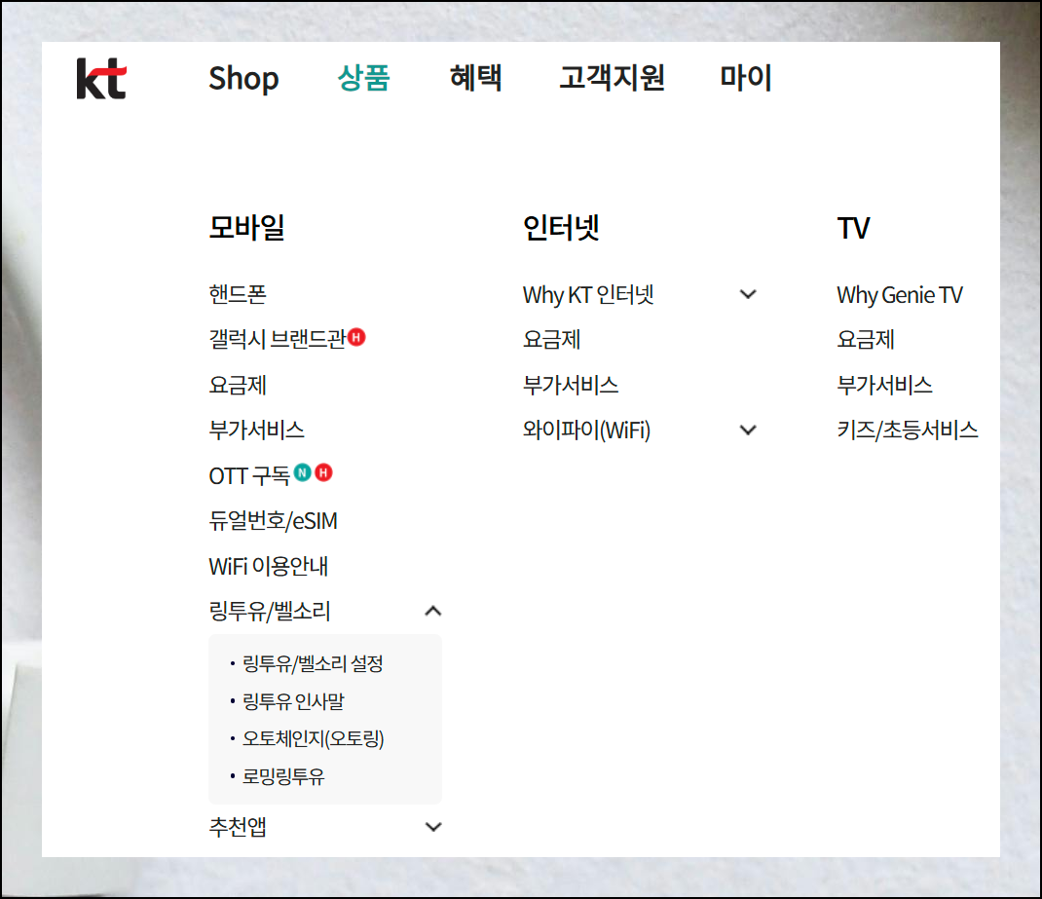Screen dimensions: 1042x899
Task: Click the kt logo
Action: tap(101, 78)
